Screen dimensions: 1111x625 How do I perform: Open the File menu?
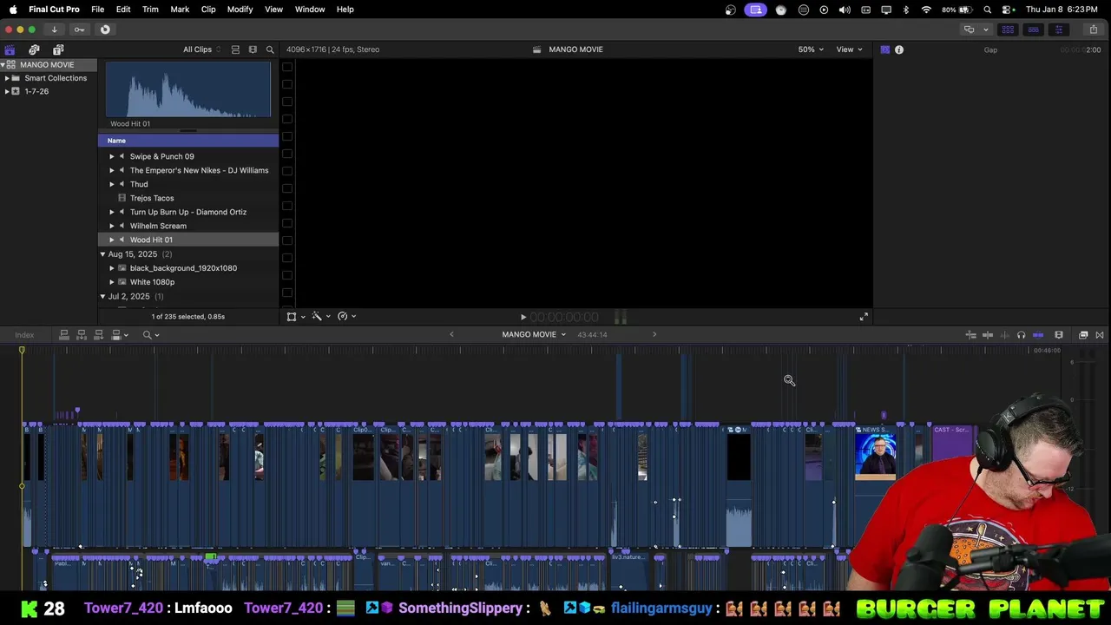click(x=97, y=10)
